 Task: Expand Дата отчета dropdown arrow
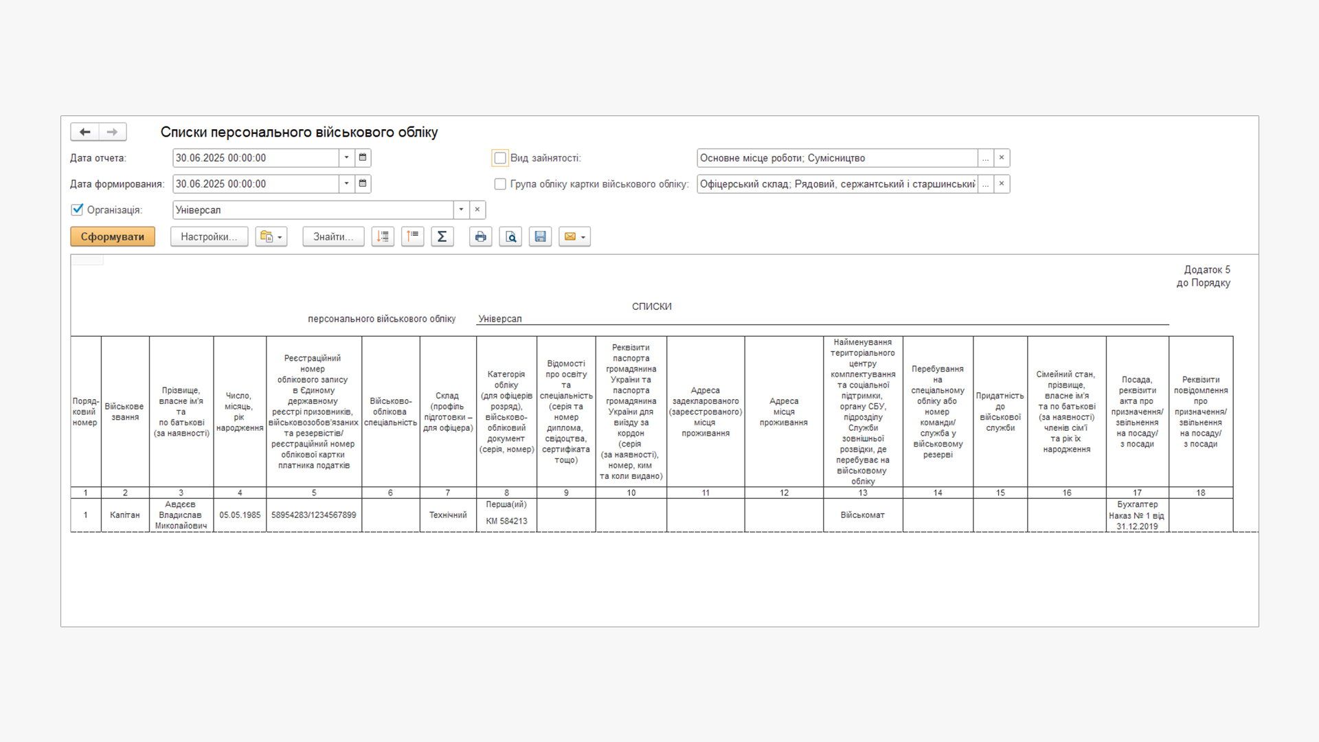(347, 158)
